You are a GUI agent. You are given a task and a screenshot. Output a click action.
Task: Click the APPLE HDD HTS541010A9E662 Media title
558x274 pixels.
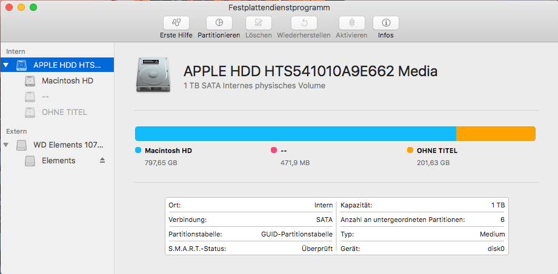(310, 72)
